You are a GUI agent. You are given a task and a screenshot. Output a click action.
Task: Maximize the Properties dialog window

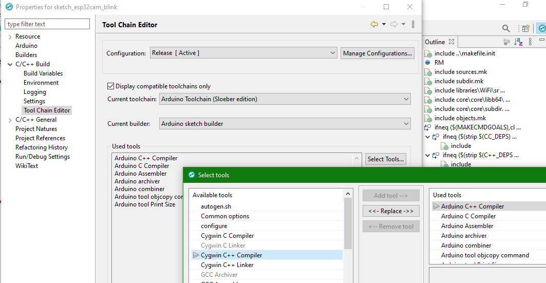(386, 7)
